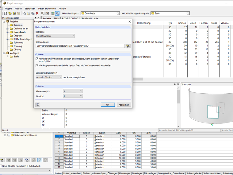Toggle the highlighted preview magnifier toolbar icon
233x175 pixels.
point(57,14)
